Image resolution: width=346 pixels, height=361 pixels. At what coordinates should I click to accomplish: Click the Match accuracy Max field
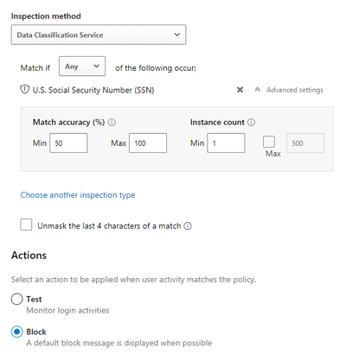tap(148, 143)
